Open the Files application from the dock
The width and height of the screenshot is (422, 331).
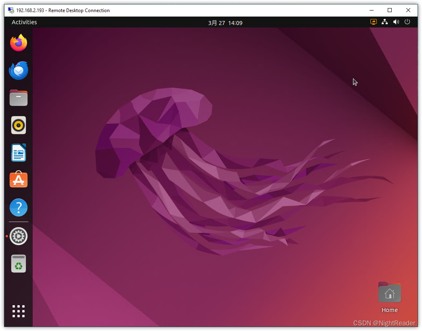[18, 98]
